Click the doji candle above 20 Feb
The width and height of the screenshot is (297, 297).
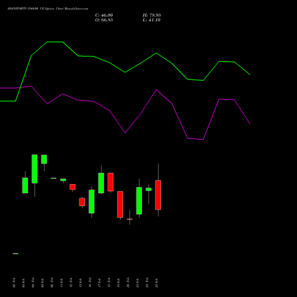129,219
